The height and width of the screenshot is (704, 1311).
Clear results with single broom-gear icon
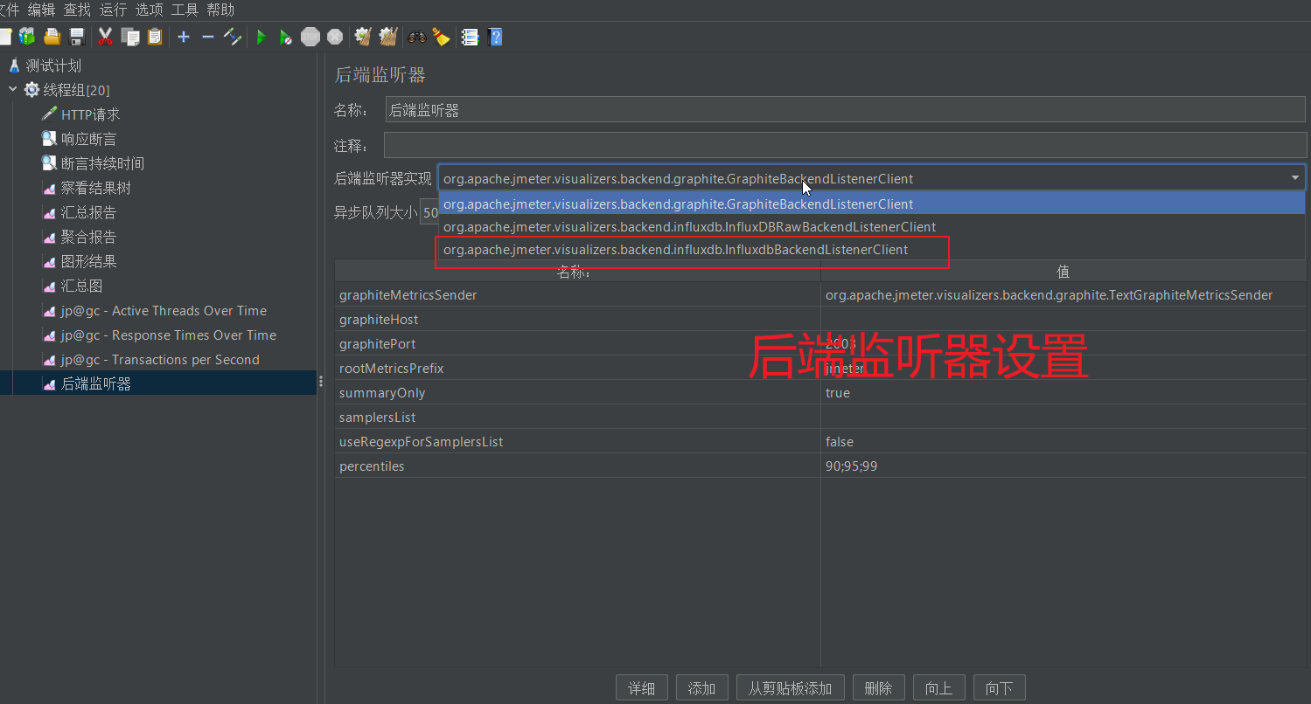(x=363, y=37)
